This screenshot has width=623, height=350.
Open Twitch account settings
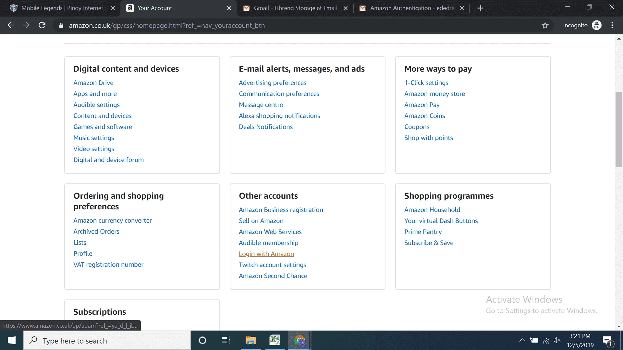pyautogui.click(x=273, y=265)
